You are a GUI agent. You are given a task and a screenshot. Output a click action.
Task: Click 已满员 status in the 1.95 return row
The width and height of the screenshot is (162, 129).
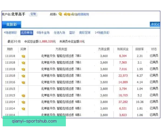pos(154,69)
